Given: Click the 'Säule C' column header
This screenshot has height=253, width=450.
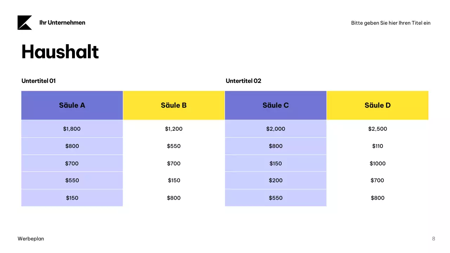Looking at the screenshot, I should [276, 105].
